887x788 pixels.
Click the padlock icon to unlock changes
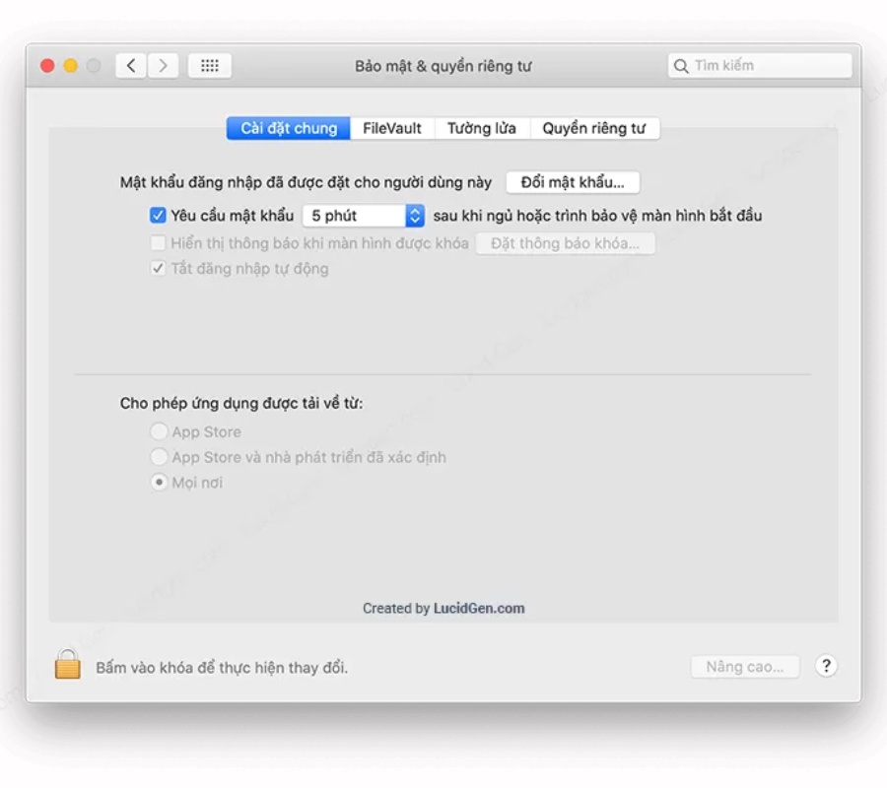tap(67, 665)
